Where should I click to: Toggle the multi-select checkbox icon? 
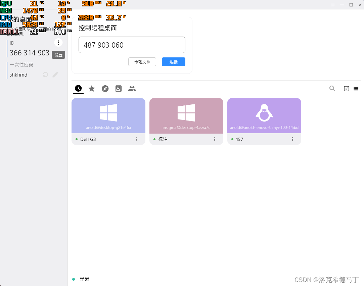pyautogui.click(x=346, y=88)
